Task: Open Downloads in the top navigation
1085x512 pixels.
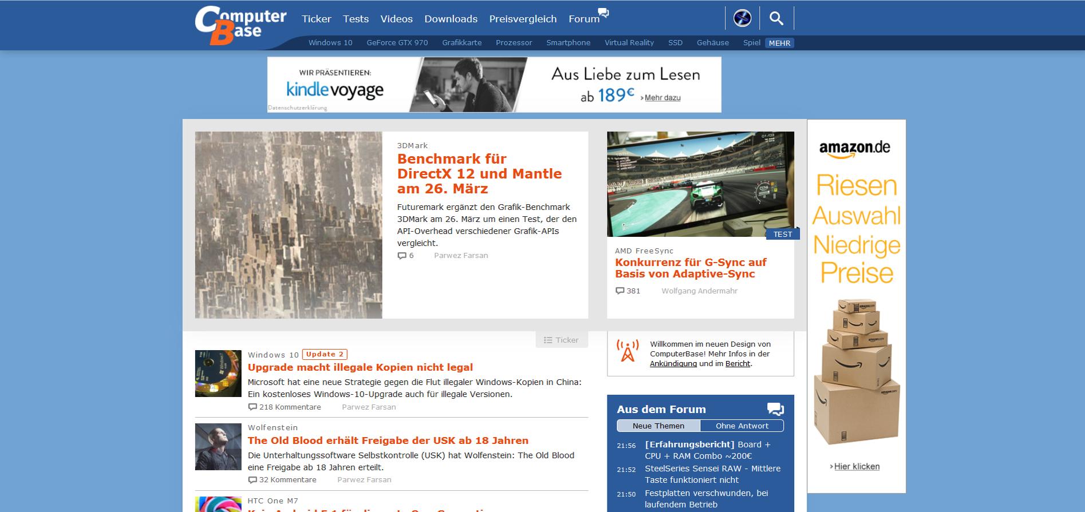Action: (451, 19)
